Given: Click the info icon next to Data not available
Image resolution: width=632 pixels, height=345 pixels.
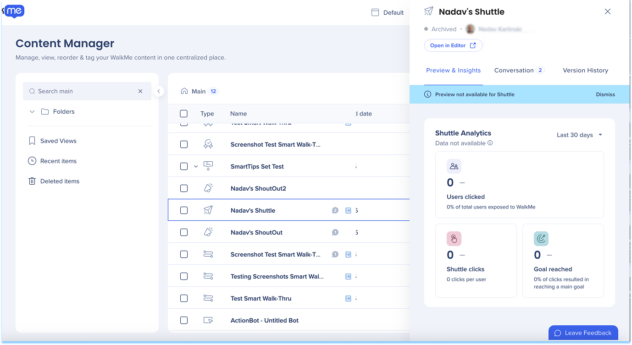Looking at the screenshot, I should 490,143.
